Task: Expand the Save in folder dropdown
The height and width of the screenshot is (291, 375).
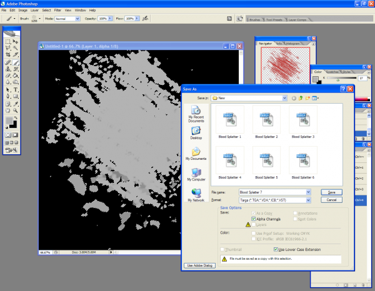Action: pos(284,98)
